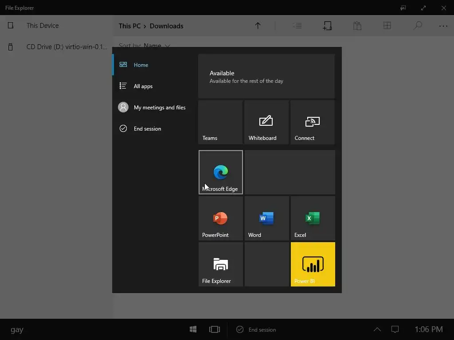This screenshot has height=340, width=454.
Task: Launch the yellow Power BI tile
Action: (313, 264)
